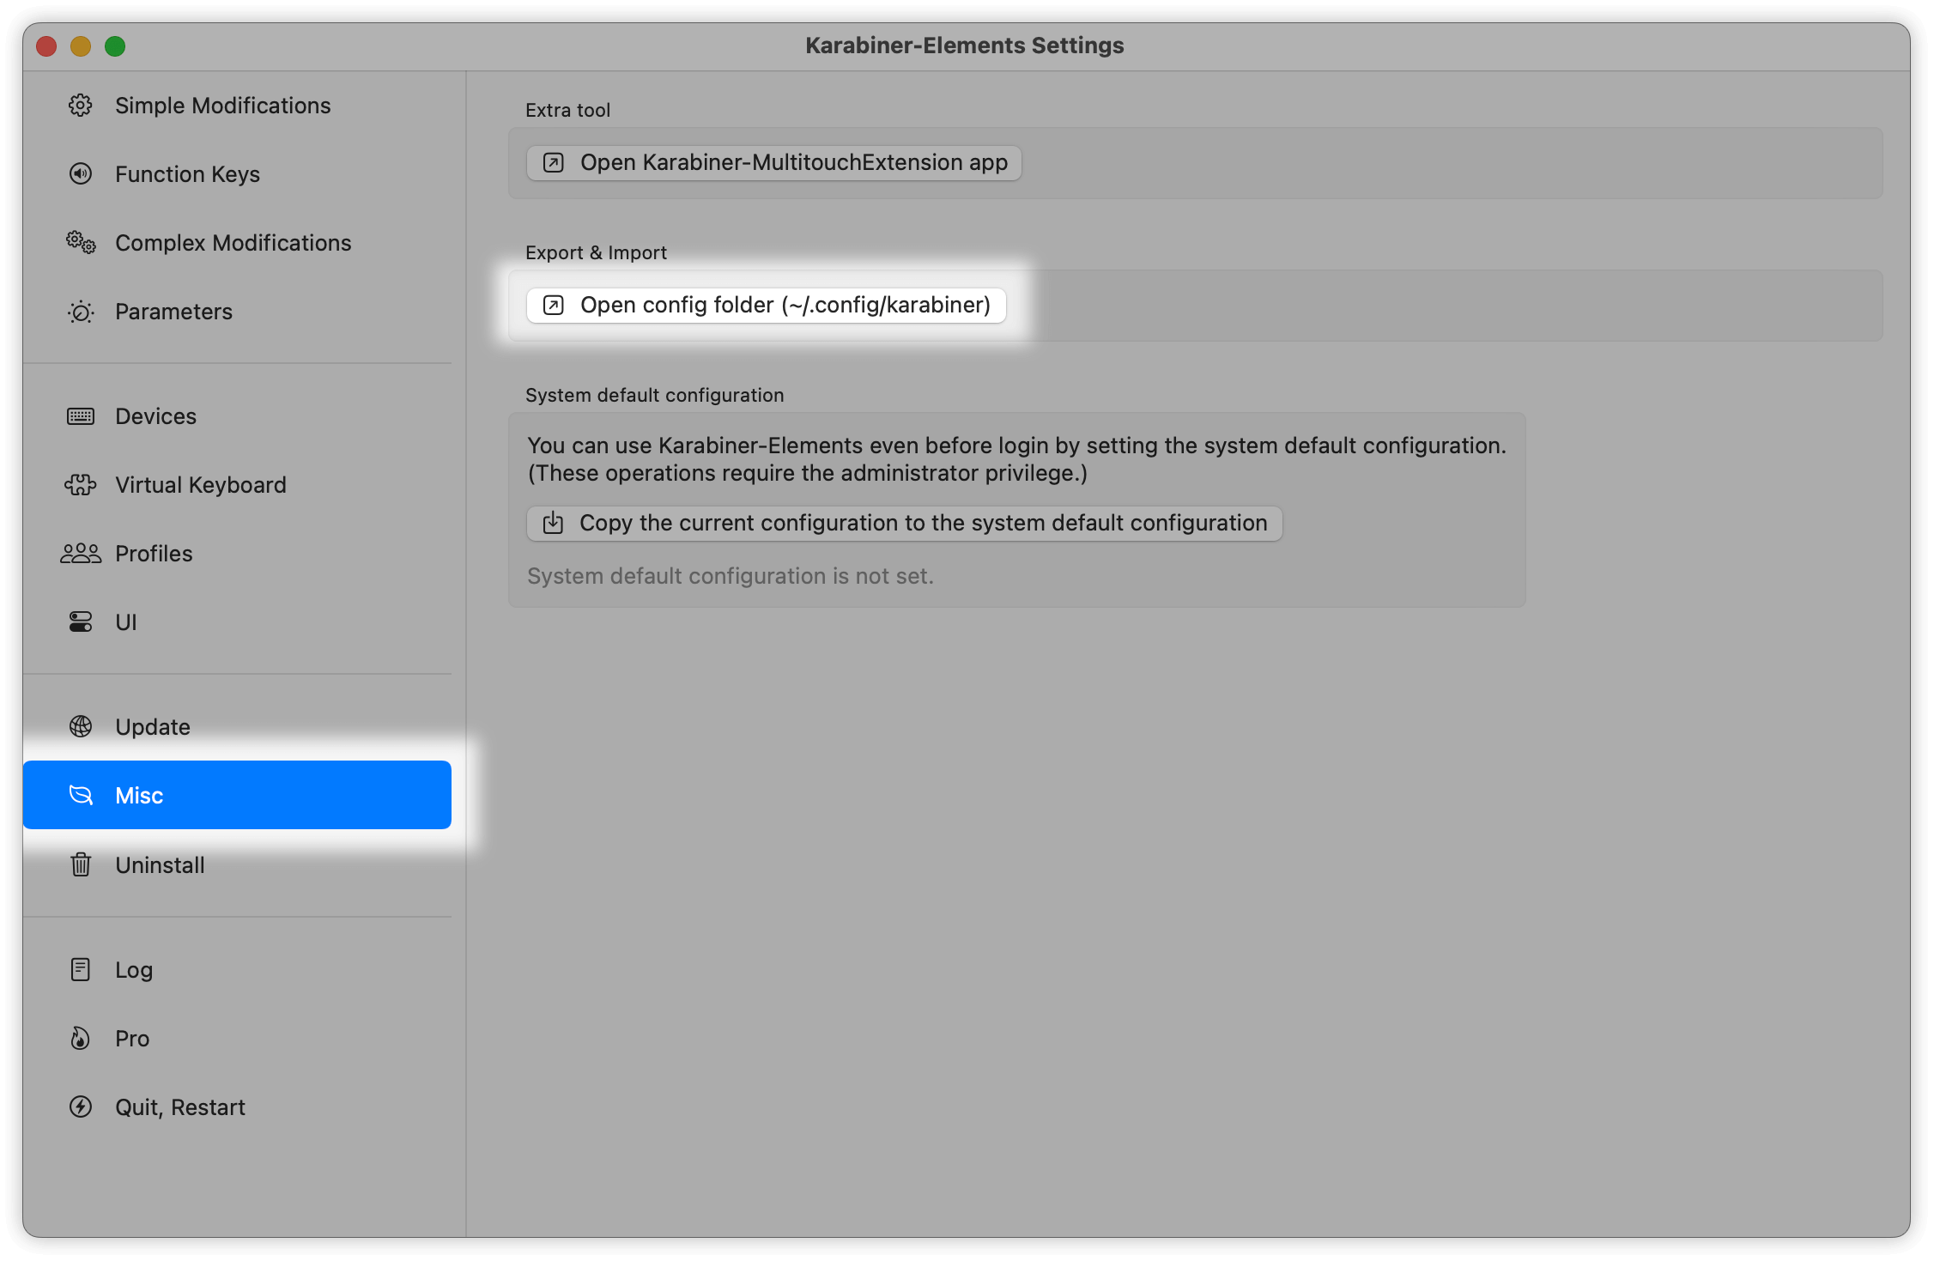1934x1261 pixels.
Task: Open the Parameters pane
Action: 238,312
